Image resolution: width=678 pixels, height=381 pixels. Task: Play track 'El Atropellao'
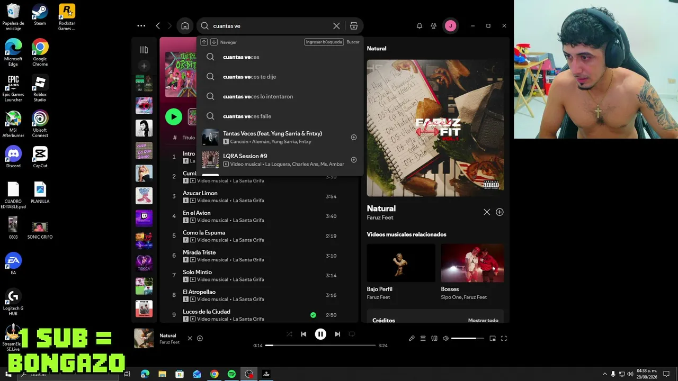199,292
